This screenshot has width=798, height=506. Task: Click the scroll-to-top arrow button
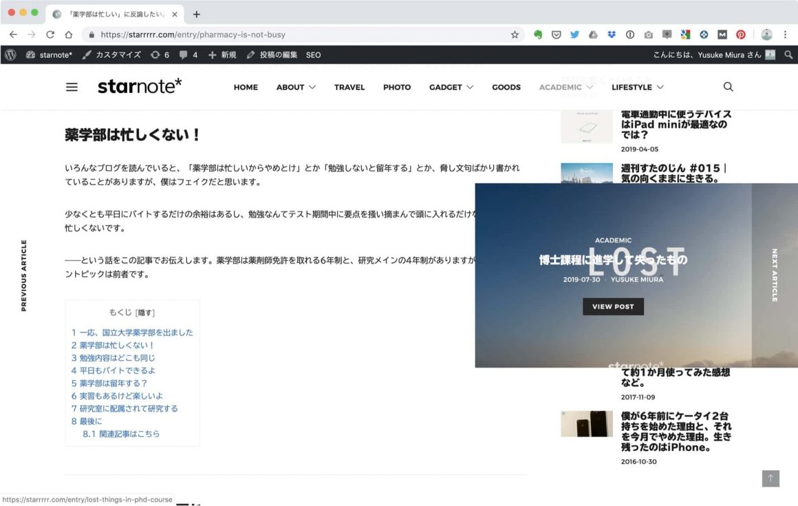click(770, 478)
